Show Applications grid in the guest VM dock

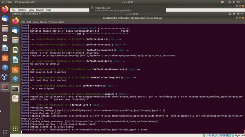15,129
